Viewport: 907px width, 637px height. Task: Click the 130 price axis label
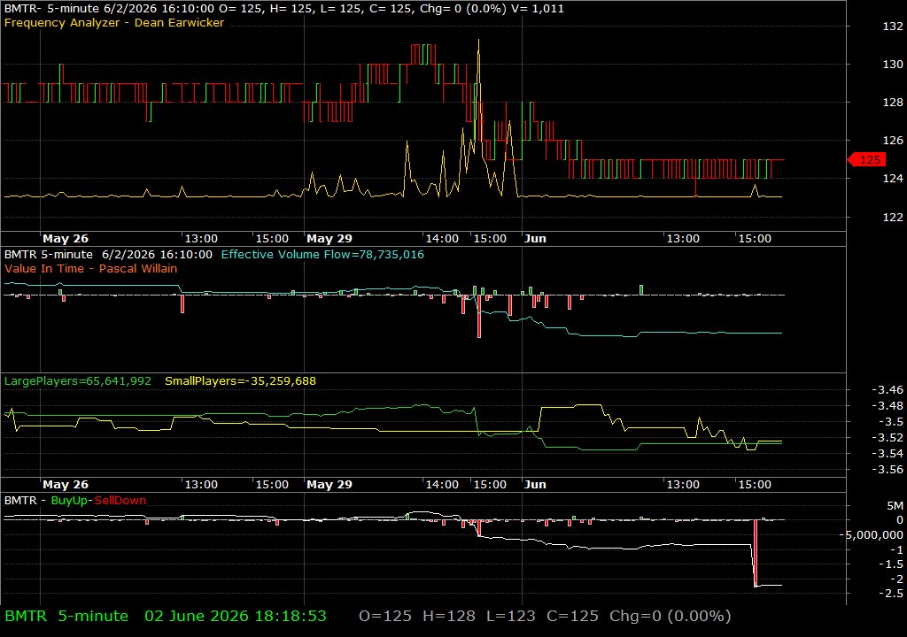point(893,65)
